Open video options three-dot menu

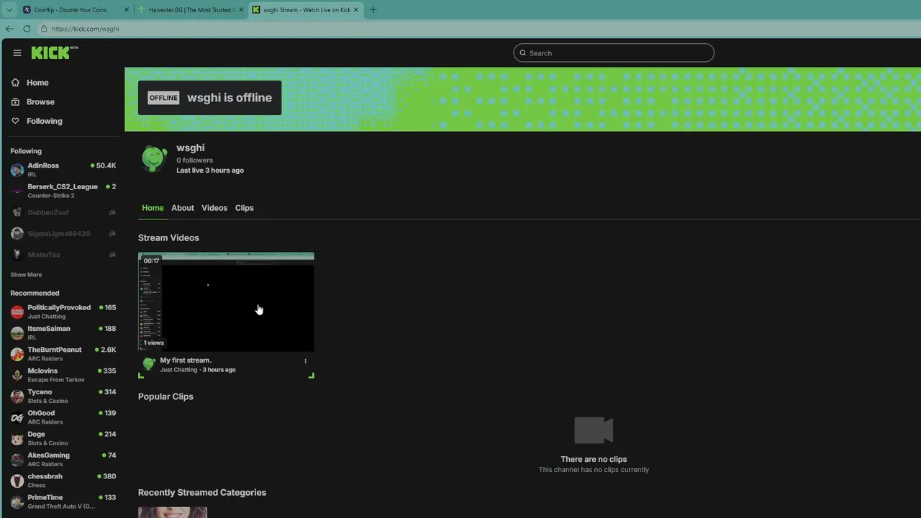(x=305, y=361)
